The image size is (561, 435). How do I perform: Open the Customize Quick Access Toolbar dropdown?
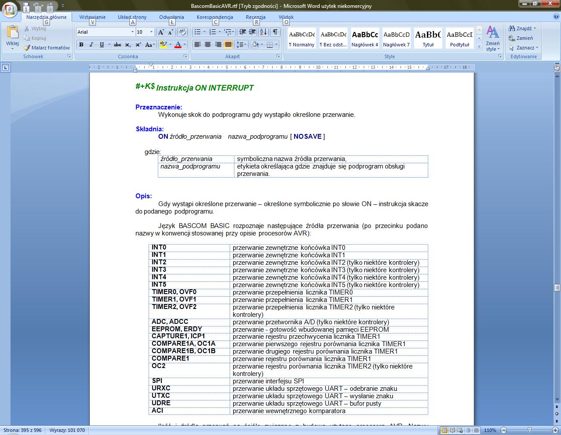(x=63, y=6)
